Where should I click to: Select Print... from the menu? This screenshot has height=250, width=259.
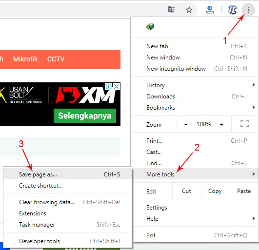coord(195,141)
